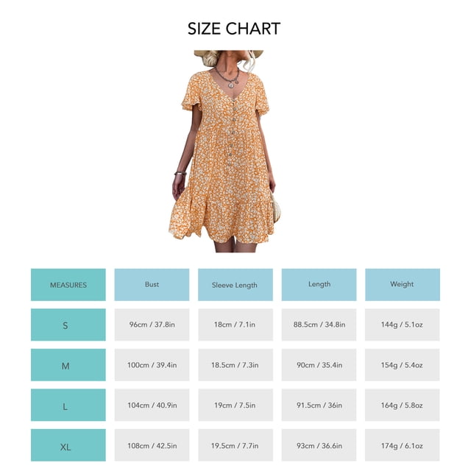Image resolution: width=471 pixels, height=471 pixels.
Task: Click the 96cm / 37.8in bust cell
Action: click(152, 325)
